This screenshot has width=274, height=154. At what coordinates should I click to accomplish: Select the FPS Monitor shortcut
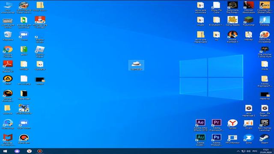232,139
